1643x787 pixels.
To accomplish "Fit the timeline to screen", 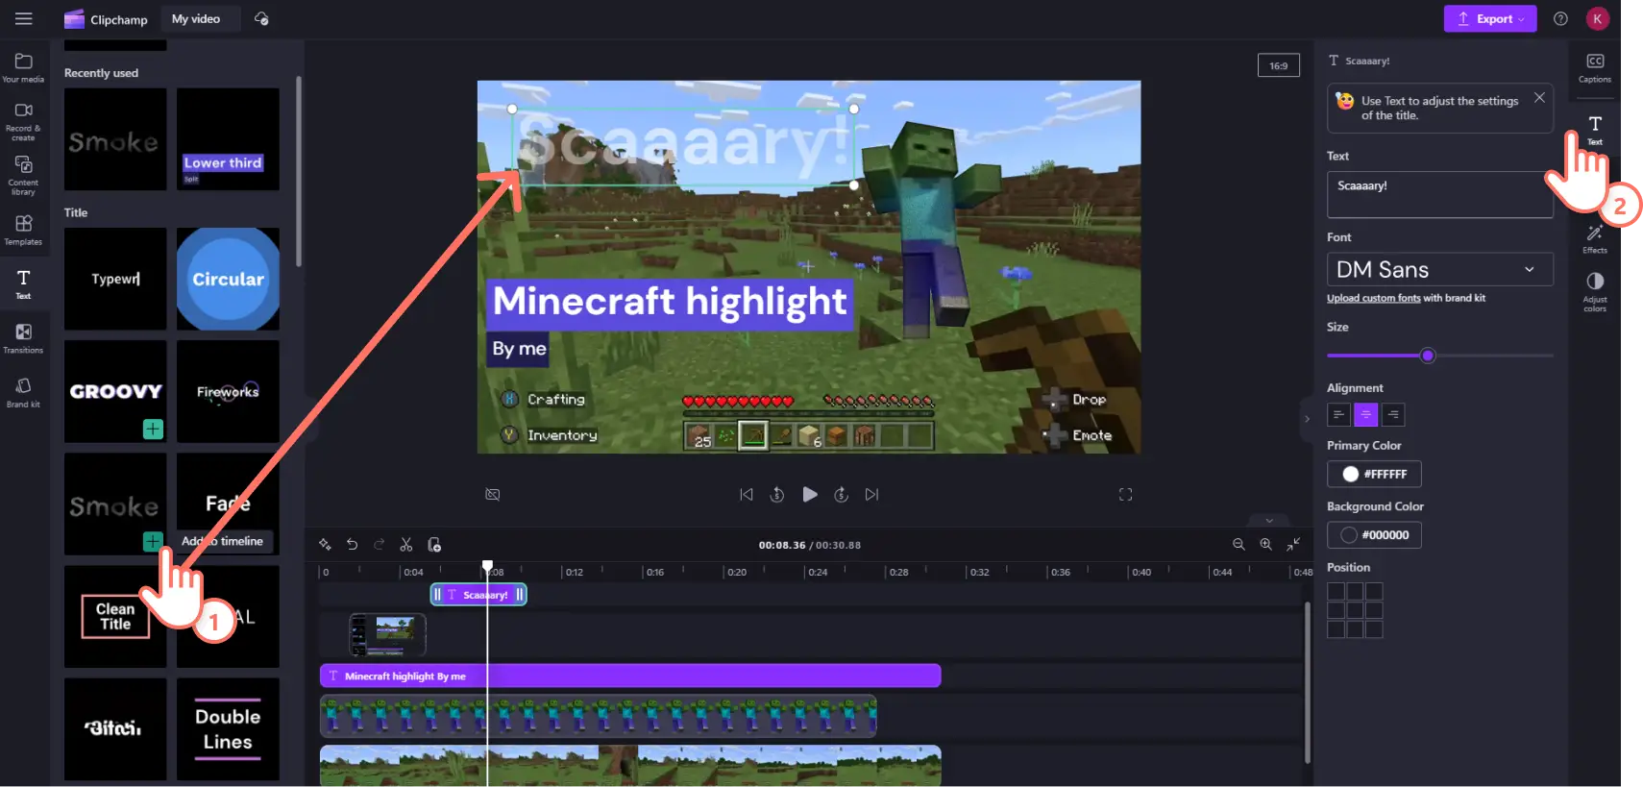I will click(x=1293, y=545).
